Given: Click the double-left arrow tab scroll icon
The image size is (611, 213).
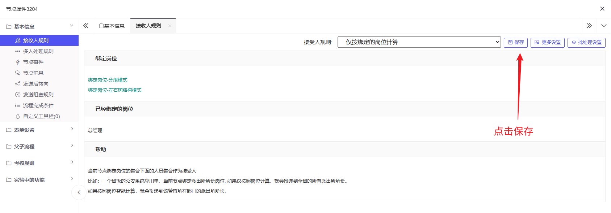Looking at the screenshot, I should click(86, 26).
